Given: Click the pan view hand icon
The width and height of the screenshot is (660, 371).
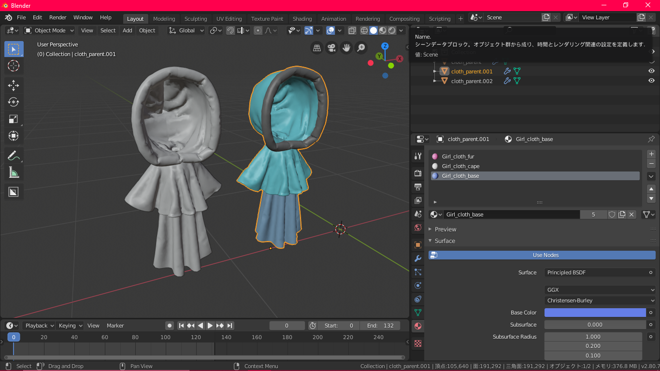Looking at the screenshot, I should (x=346, y=47).
